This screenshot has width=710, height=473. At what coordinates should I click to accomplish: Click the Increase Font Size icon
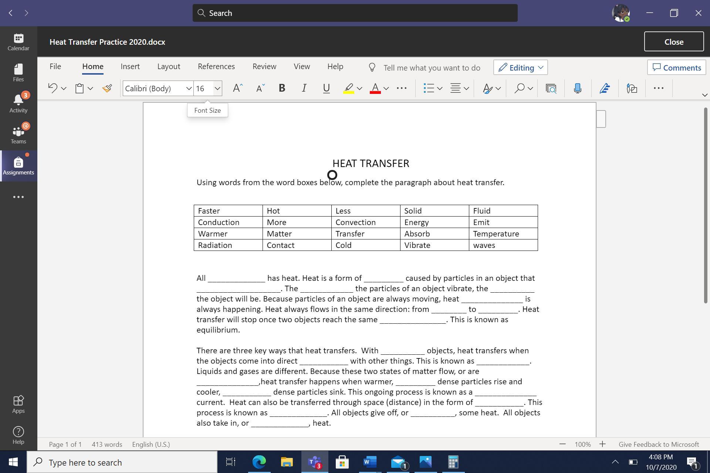pyautogui.click(x=237, y=88)
